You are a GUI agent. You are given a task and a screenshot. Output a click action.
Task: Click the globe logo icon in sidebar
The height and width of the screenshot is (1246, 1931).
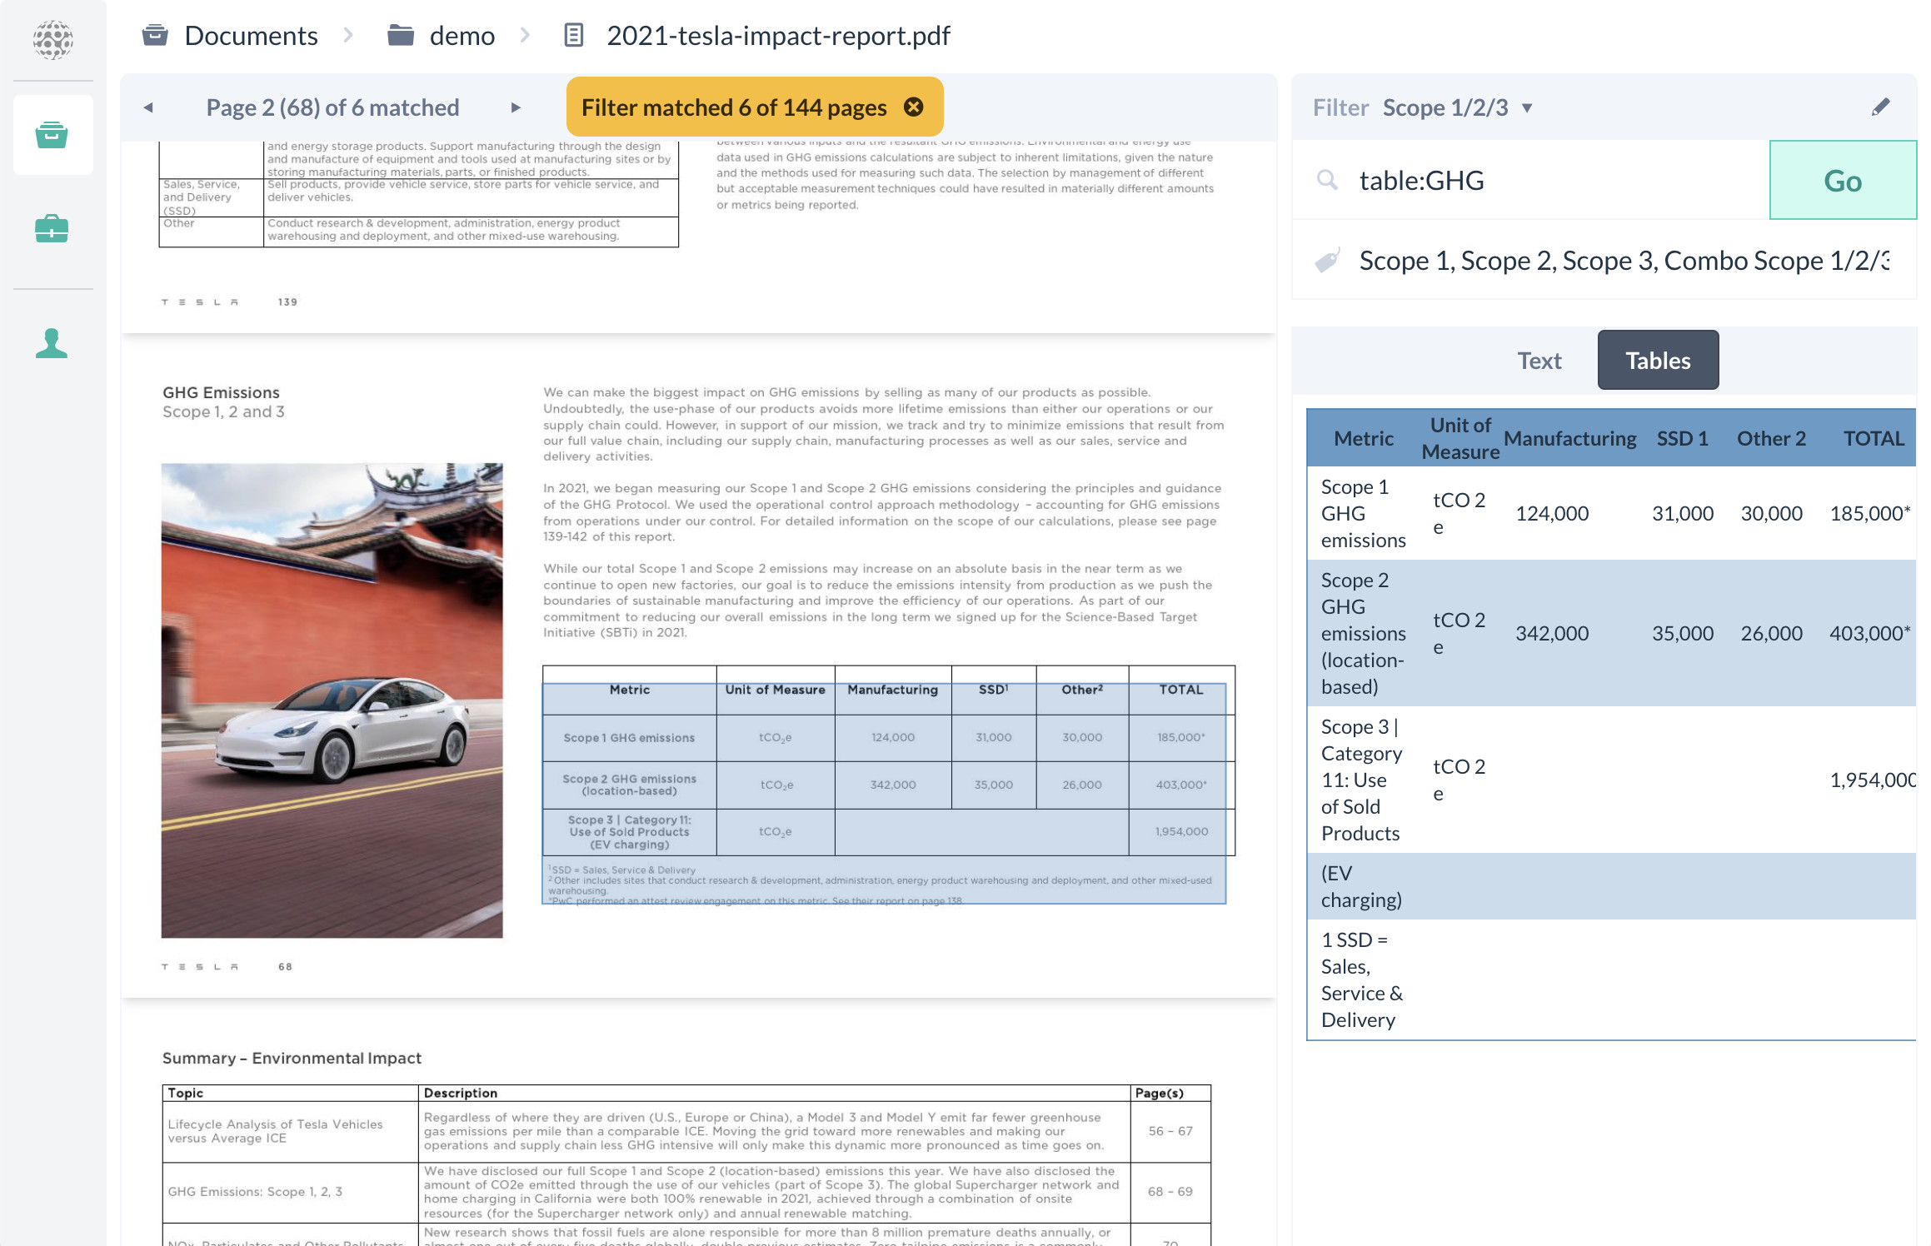[52, 39]
